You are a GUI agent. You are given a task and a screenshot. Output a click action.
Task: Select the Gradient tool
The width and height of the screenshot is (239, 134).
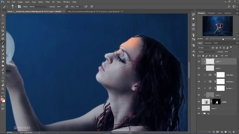click(x=3, y=58)
